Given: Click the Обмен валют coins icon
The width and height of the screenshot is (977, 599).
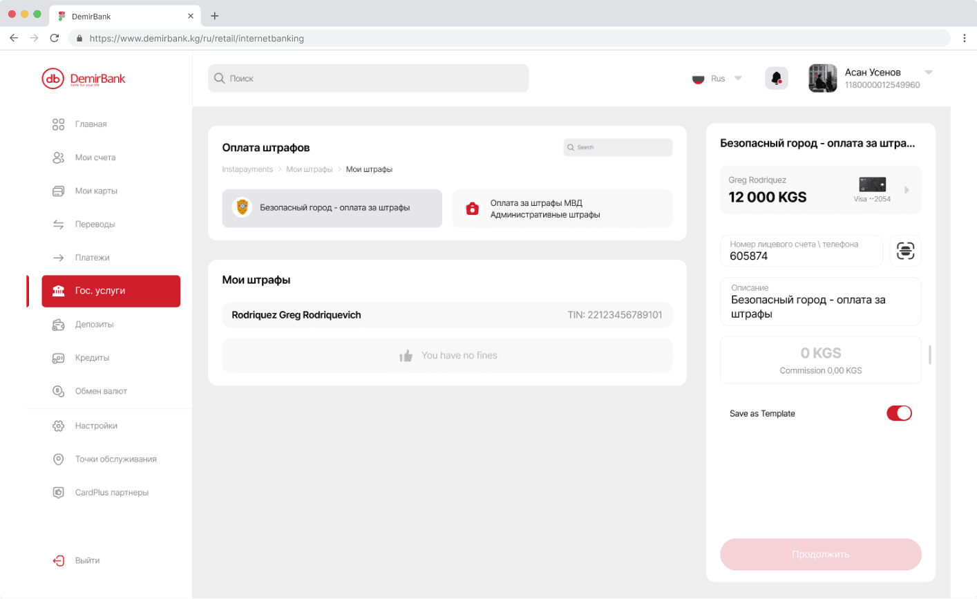Looking at the screenshot, I should (x=59, y=391).
